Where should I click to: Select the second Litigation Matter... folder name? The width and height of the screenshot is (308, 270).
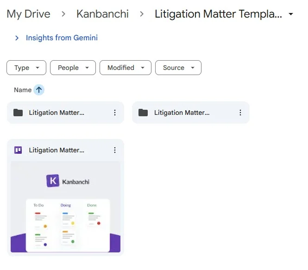coord(182,113)
